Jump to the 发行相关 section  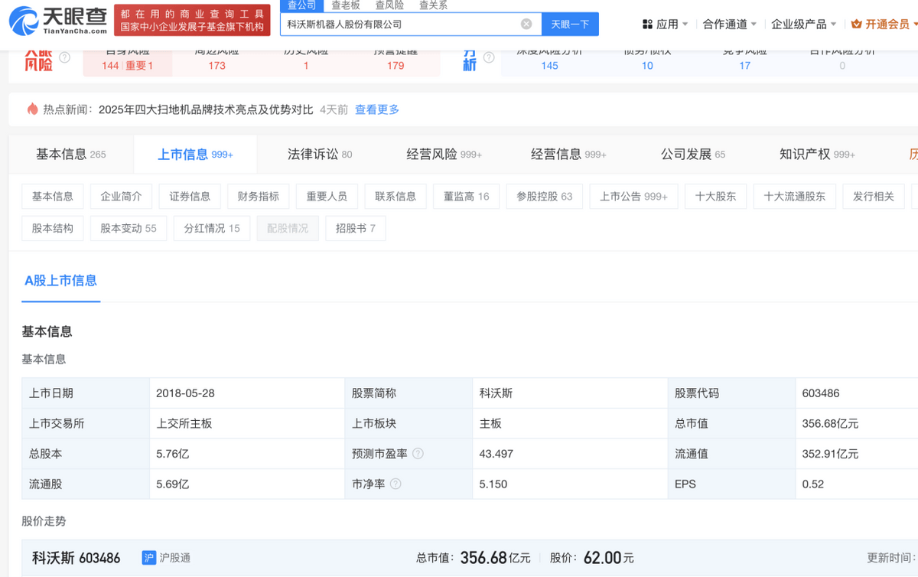tap(874, 197)
